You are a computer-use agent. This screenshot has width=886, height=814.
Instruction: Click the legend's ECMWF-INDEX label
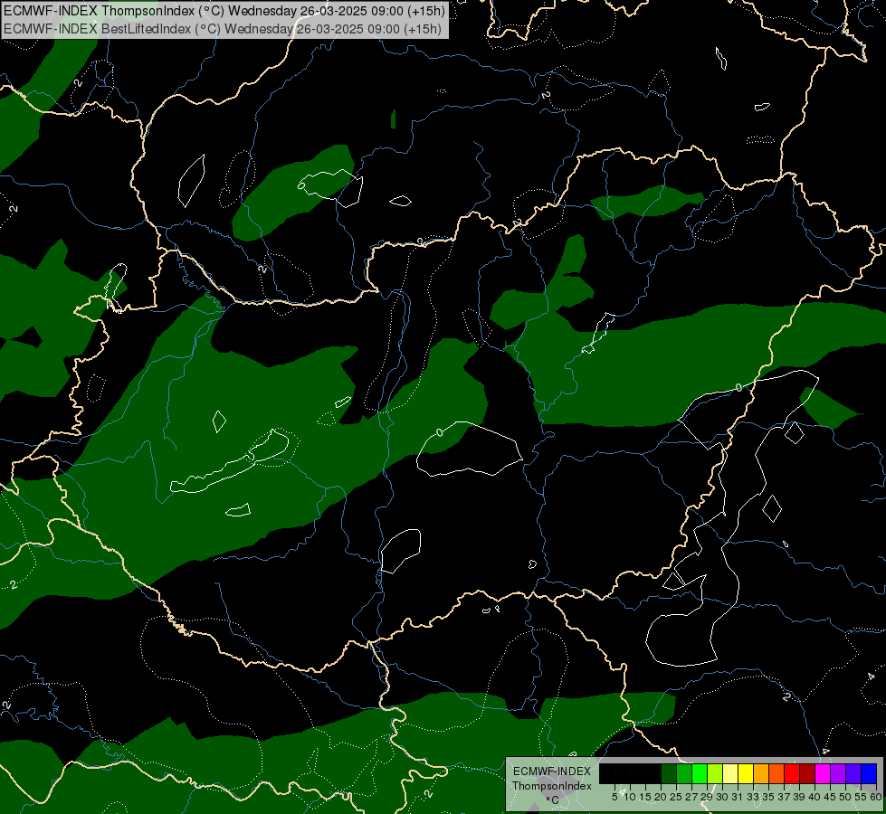552,771
